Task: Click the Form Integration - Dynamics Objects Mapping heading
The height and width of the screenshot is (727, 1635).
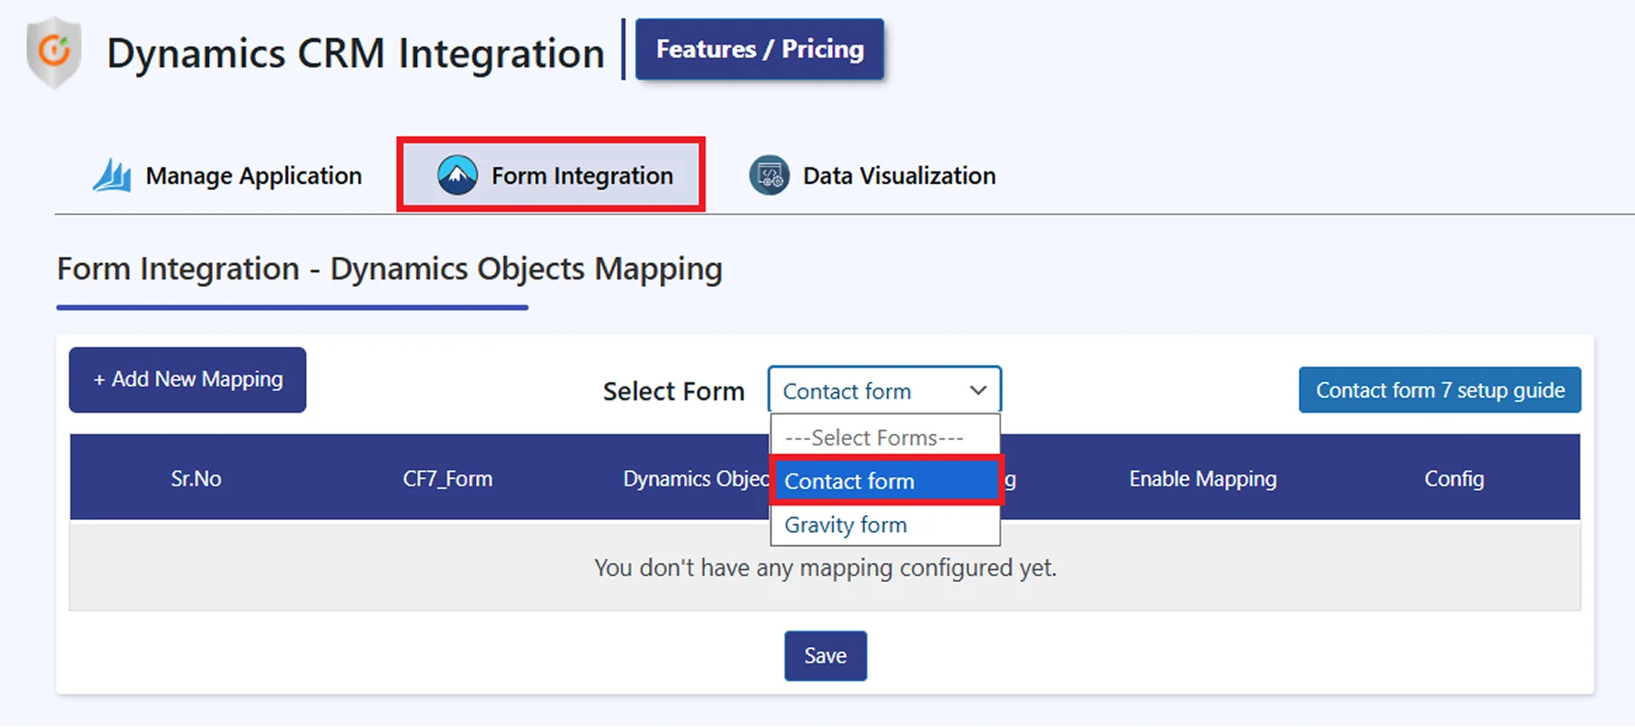Action: pos(390,270)
